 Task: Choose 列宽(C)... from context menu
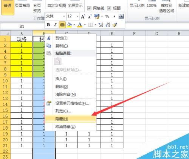pos(71,111)
